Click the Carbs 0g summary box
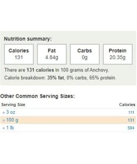 85,54
